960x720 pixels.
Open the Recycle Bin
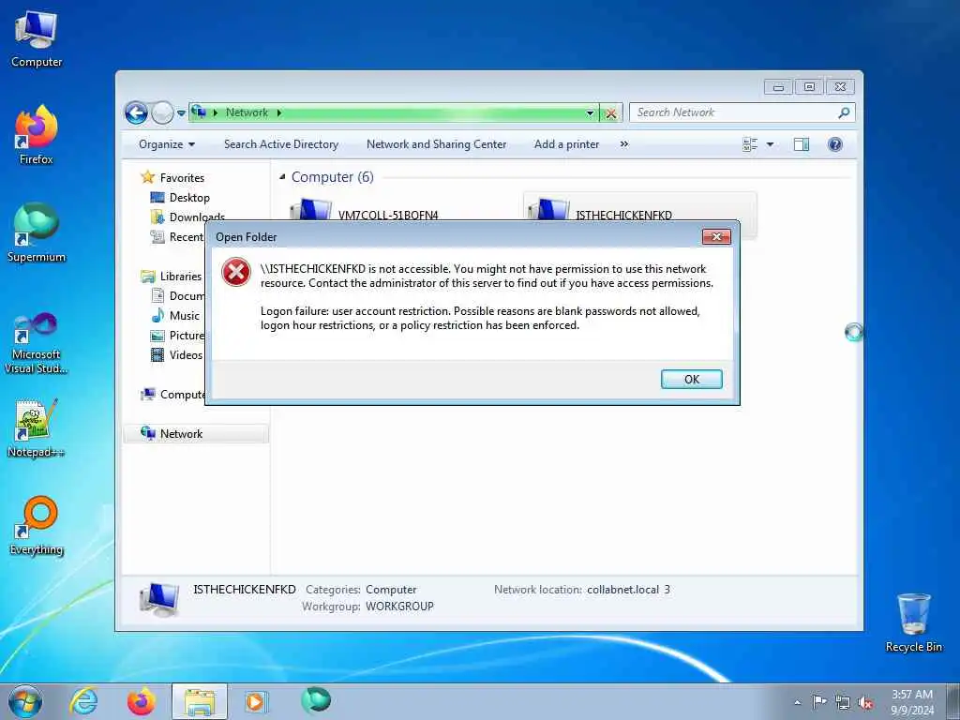click(913, 622)
